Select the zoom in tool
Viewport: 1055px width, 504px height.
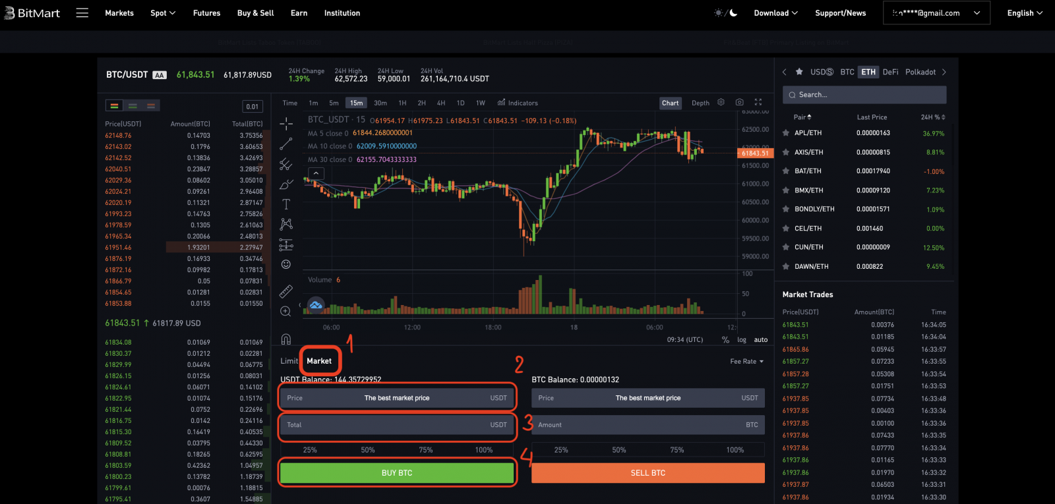(x=286, y=311)
